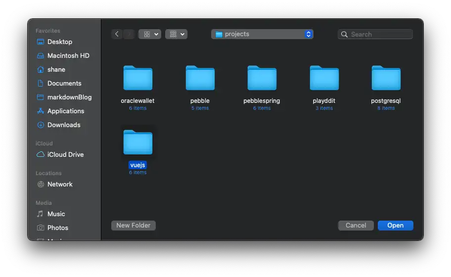Click the "shane" sidebar label
This screenshot has height=277, width=451.
click(x=56, y=69)
